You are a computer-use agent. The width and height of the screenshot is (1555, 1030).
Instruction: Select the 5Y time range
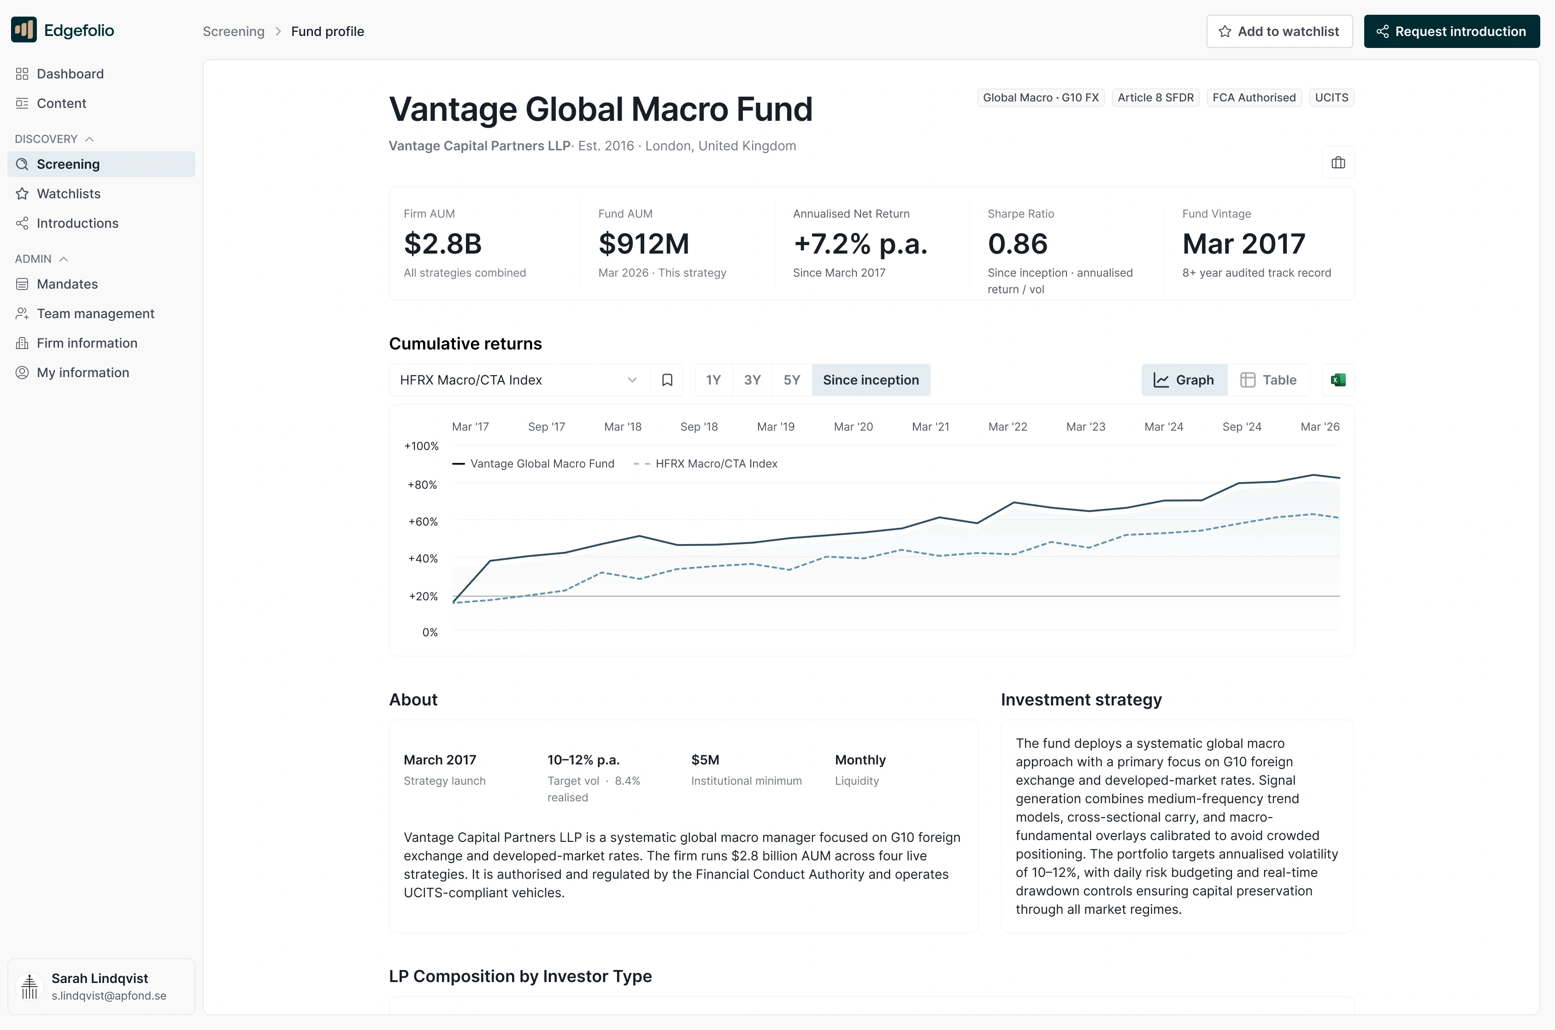(x=792, y=380)
